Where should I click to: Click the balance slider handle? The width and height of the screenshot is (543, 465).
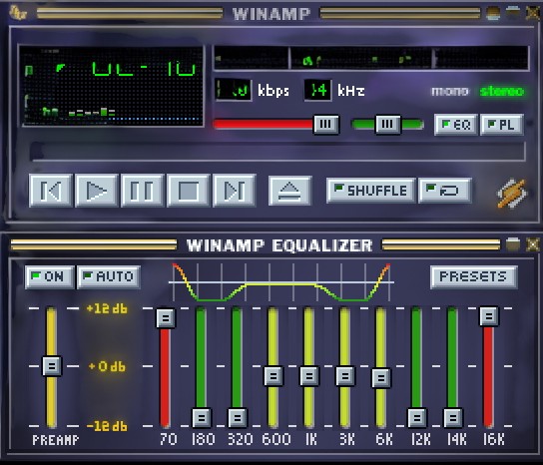(388, 124)
